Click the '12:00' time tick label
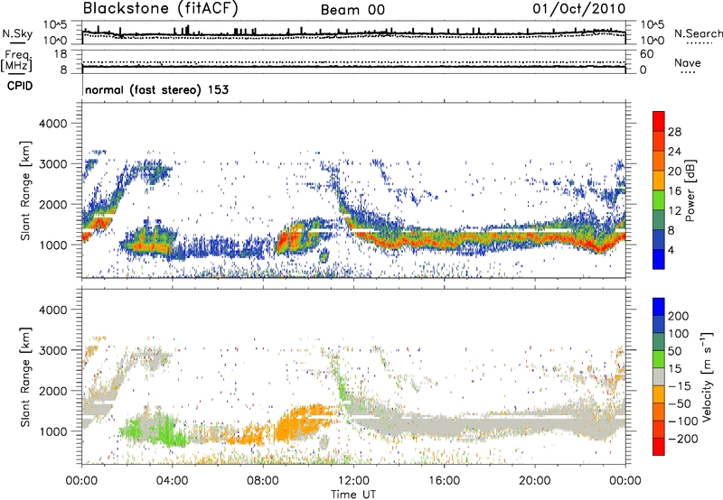This screenshot has height=500, width=723. [353, 481]
